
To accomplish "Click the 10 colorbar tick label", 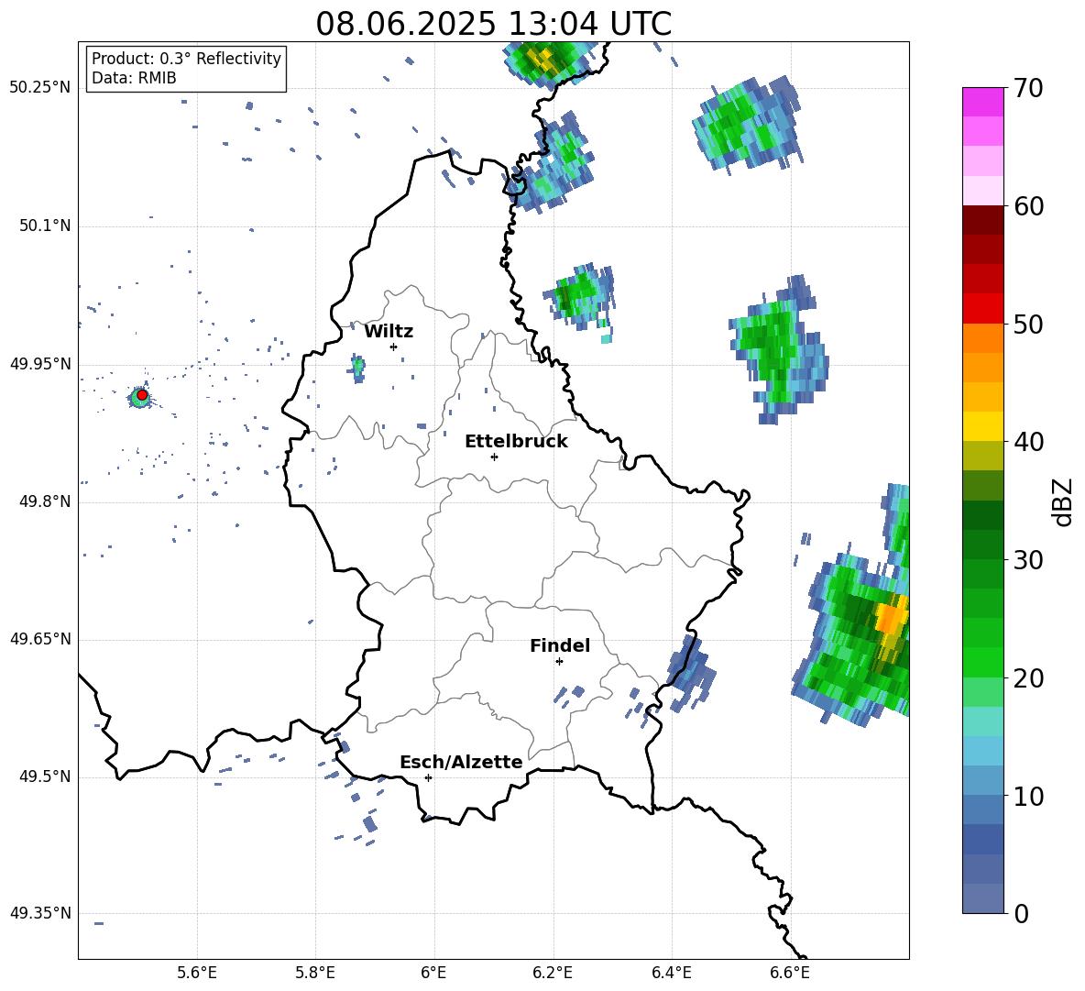I will 1028,796.
